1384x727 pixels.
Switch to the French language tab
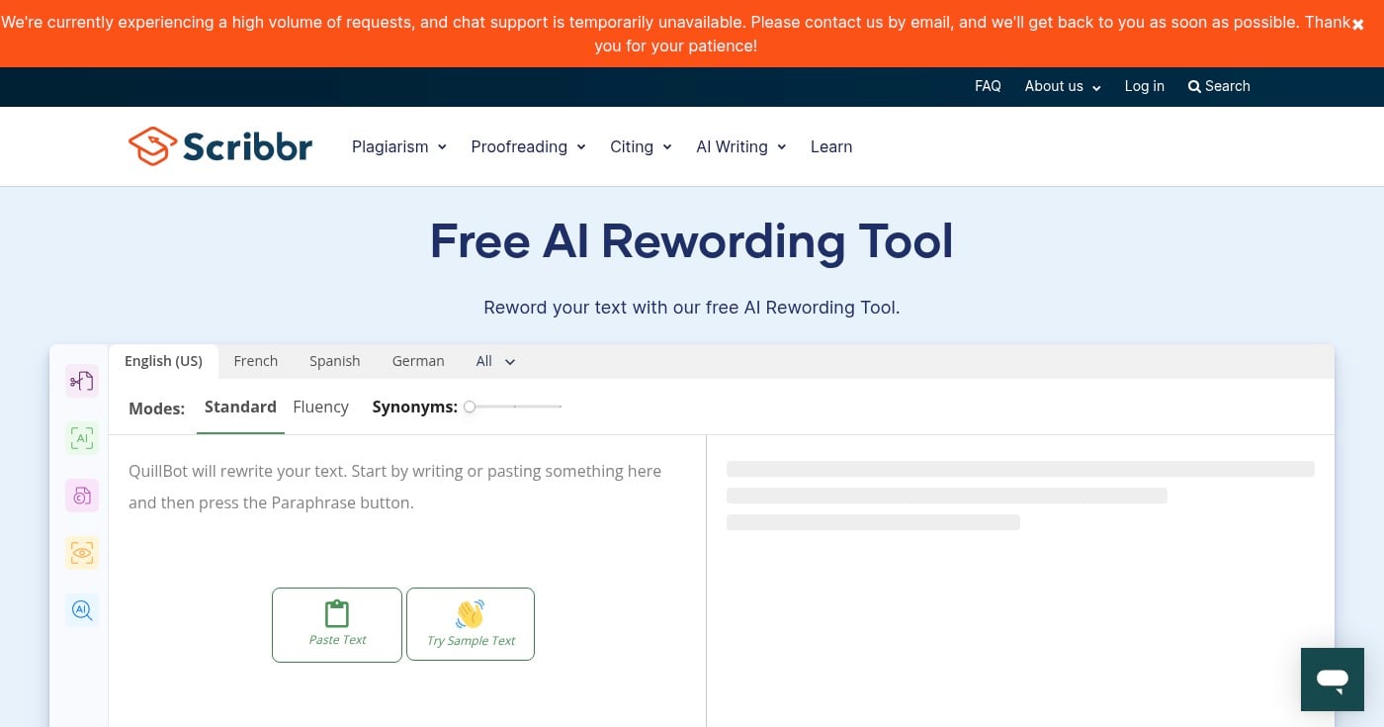256,361
